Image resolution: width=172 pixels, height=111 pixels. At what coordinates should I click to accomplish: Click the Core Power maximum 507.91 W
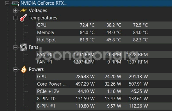pyautogui.click(x=139, y=84)
